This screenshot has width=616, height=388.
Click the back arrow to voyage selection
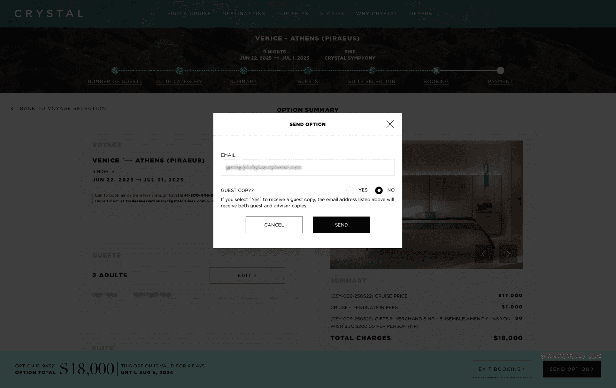(12, 108)
